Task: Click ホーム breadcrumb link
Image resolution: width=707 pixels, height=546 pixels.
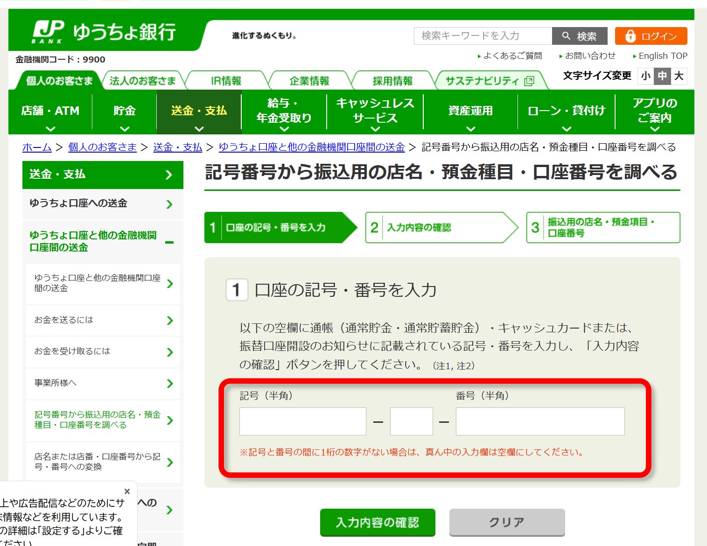Action: (x=37, y=147)
